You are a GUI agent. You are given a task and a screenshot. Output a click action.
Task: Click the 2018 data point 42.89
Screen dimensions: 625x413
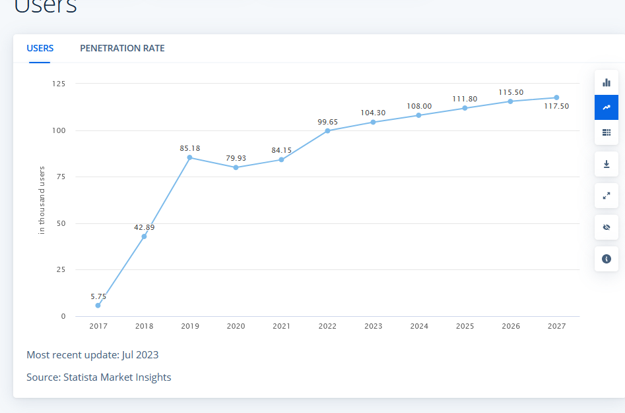click(145, 236)
